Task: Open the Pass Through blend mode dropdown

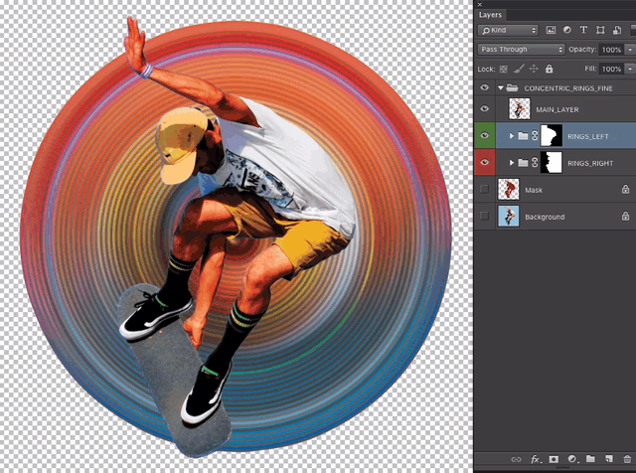Action: coord(521,49)
